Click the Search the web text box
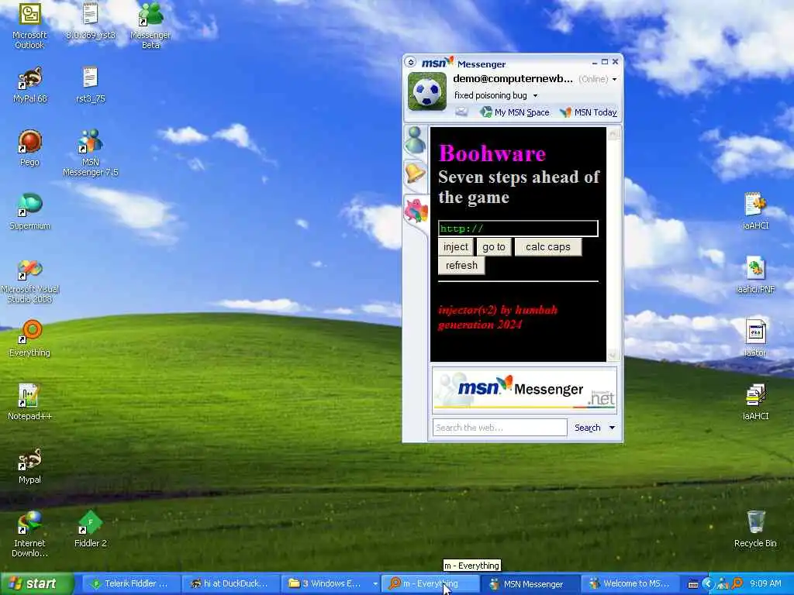 [x=500, y=428]
